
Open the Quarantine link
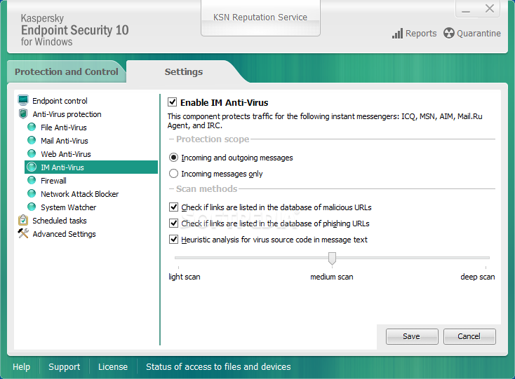click(479, 34)
